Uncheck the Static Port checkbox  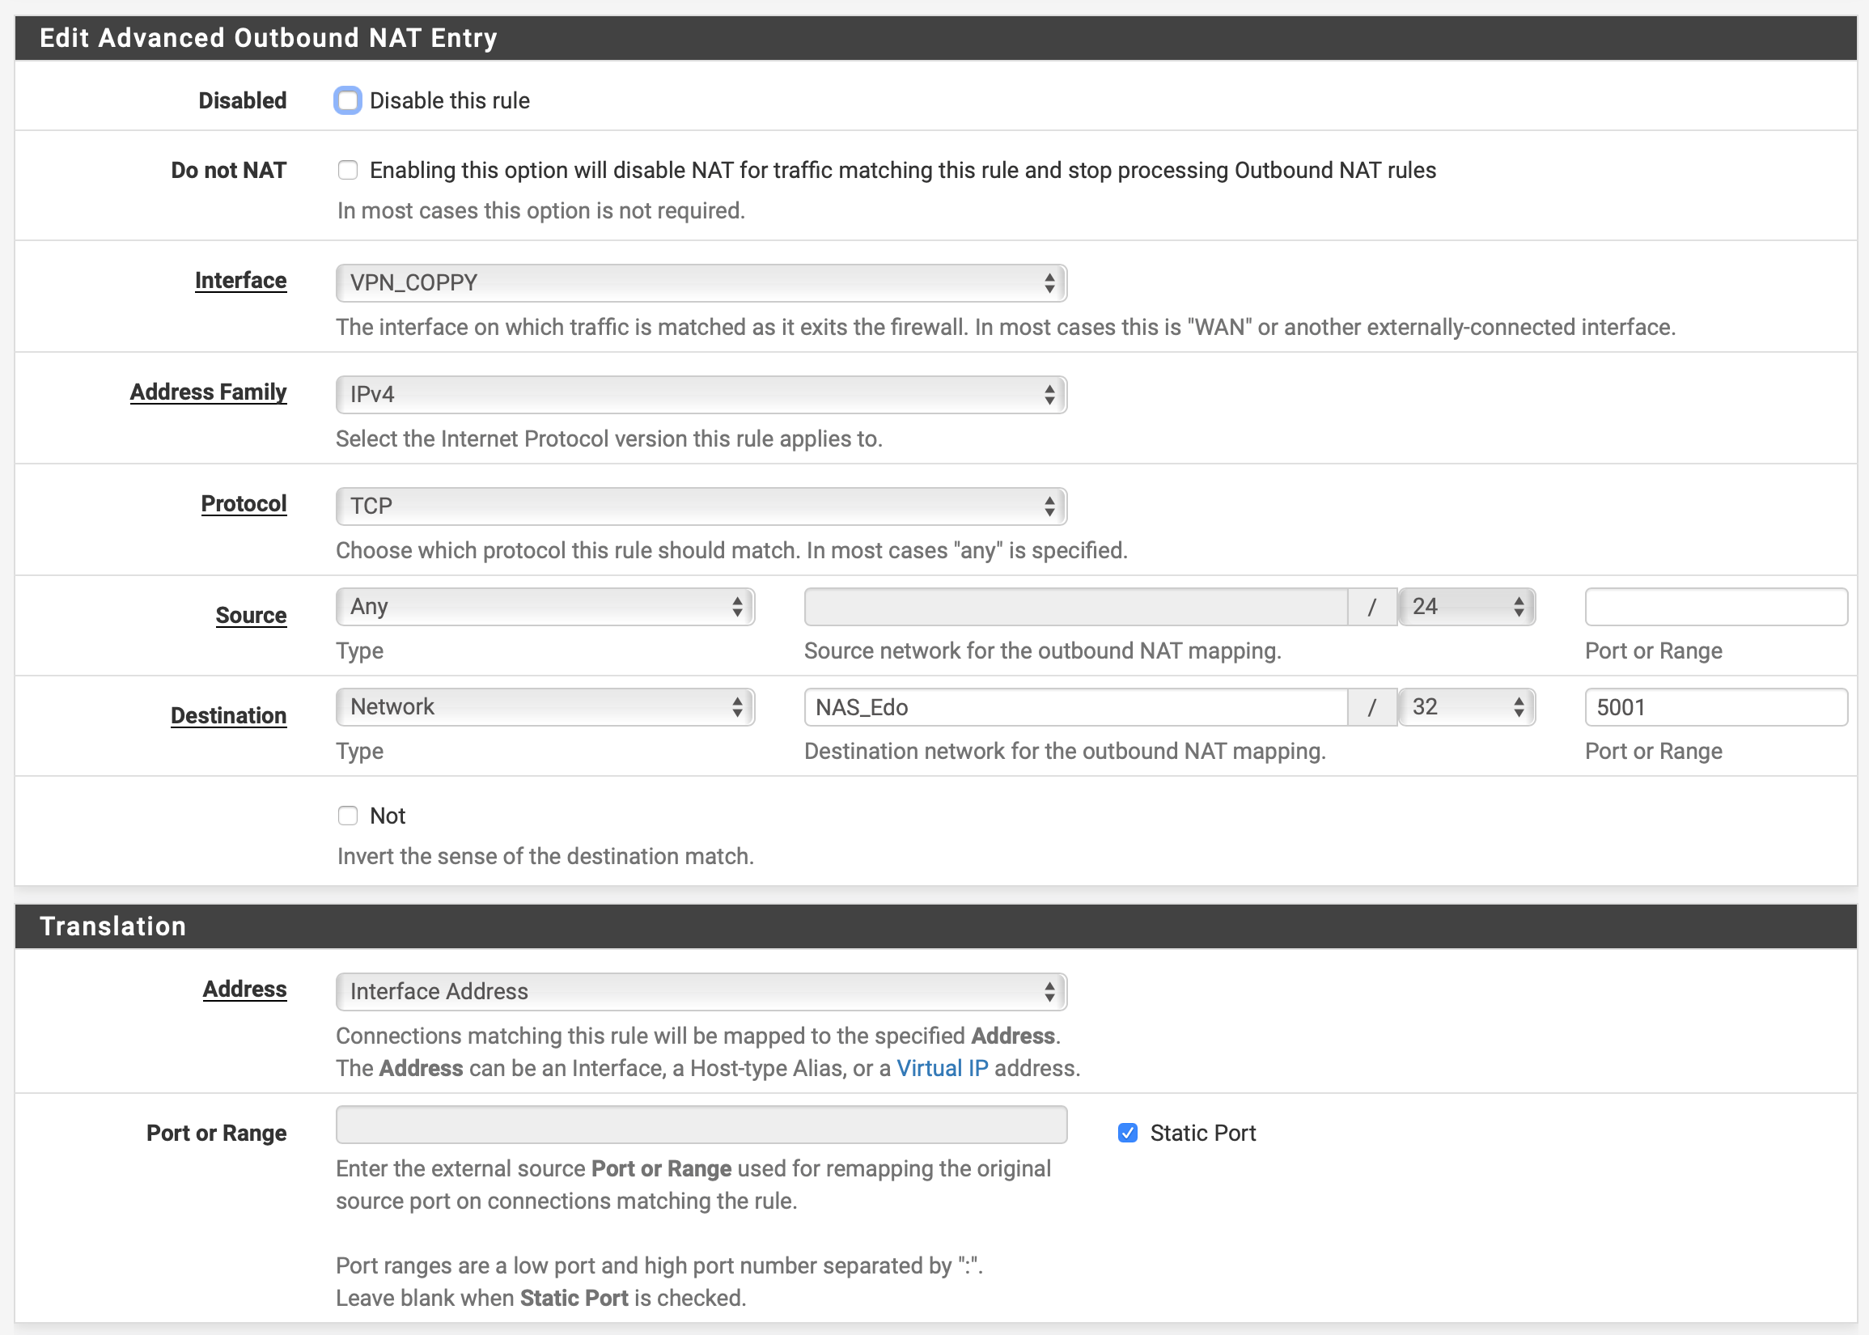(1128, 1133)
